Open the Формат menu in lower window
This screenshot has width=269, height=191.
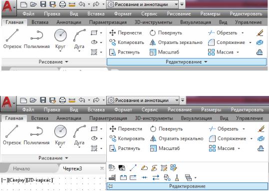point(123,109)
